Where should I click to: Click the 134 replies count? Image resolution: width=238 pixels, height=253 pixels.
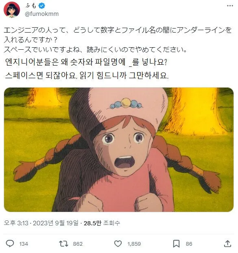coord(24,244)
